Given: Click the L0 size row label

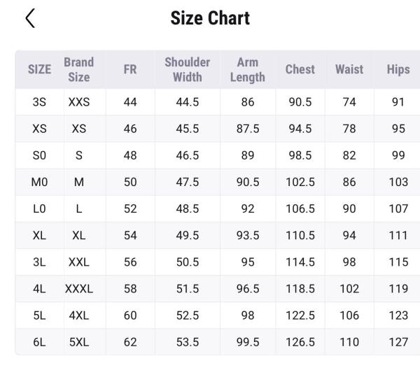Looking at the screenshot, I should click(39, 208).
